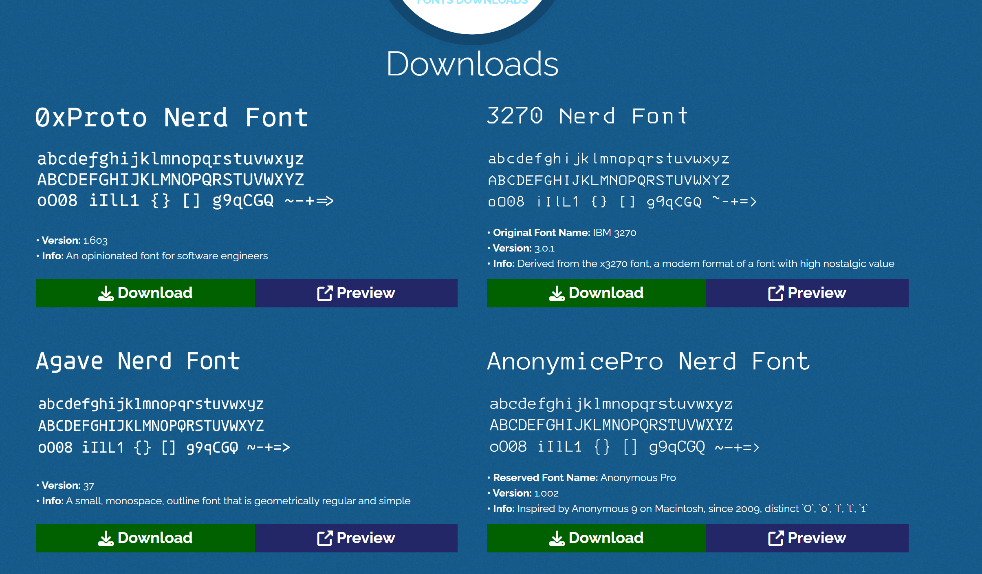Viewport: 982px width, 574px height.
Task: Click the Agave Version: 37 line
Action: (x=65, y=486)
